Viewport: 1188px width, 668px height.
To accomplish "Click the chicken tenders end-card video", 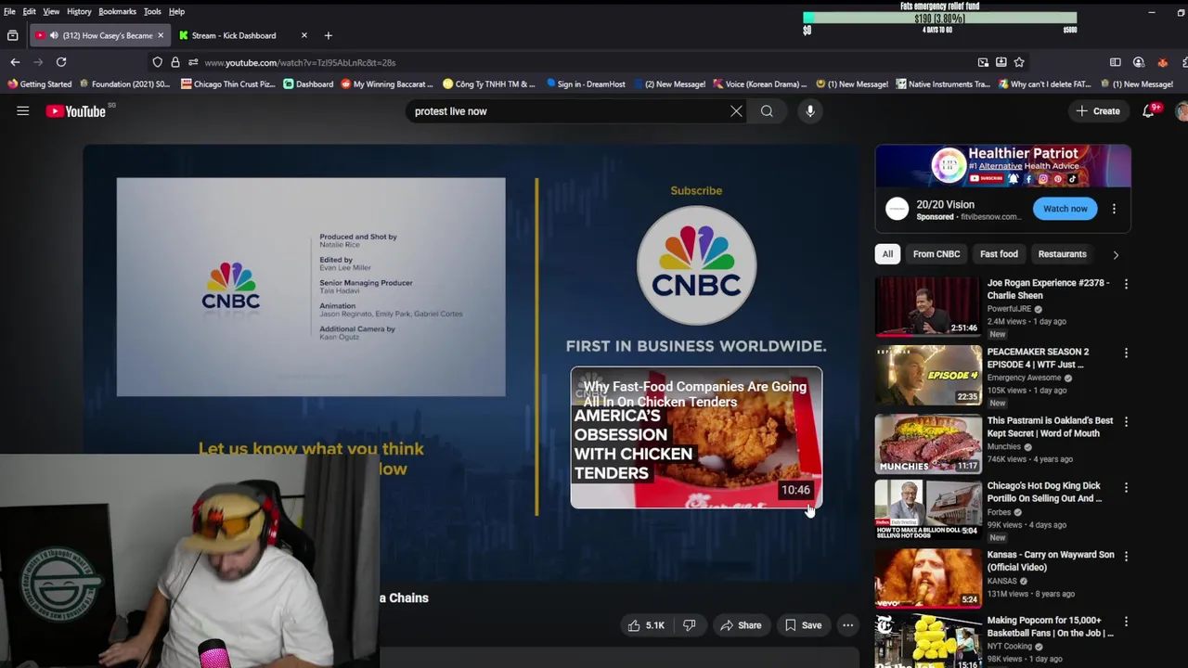I will (x=696, y=438).
